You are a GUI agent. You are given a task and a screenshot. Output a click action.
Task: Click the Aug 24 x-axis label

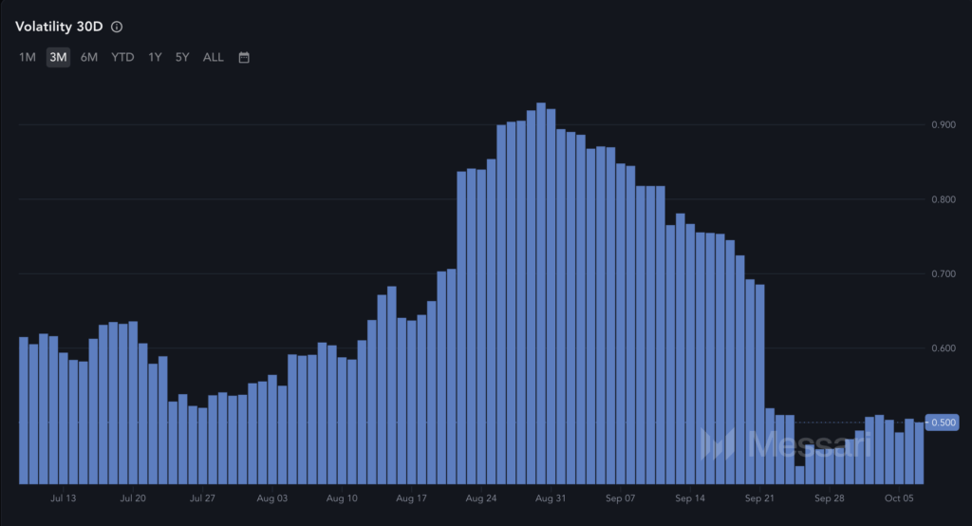click(x=482, y=498)
